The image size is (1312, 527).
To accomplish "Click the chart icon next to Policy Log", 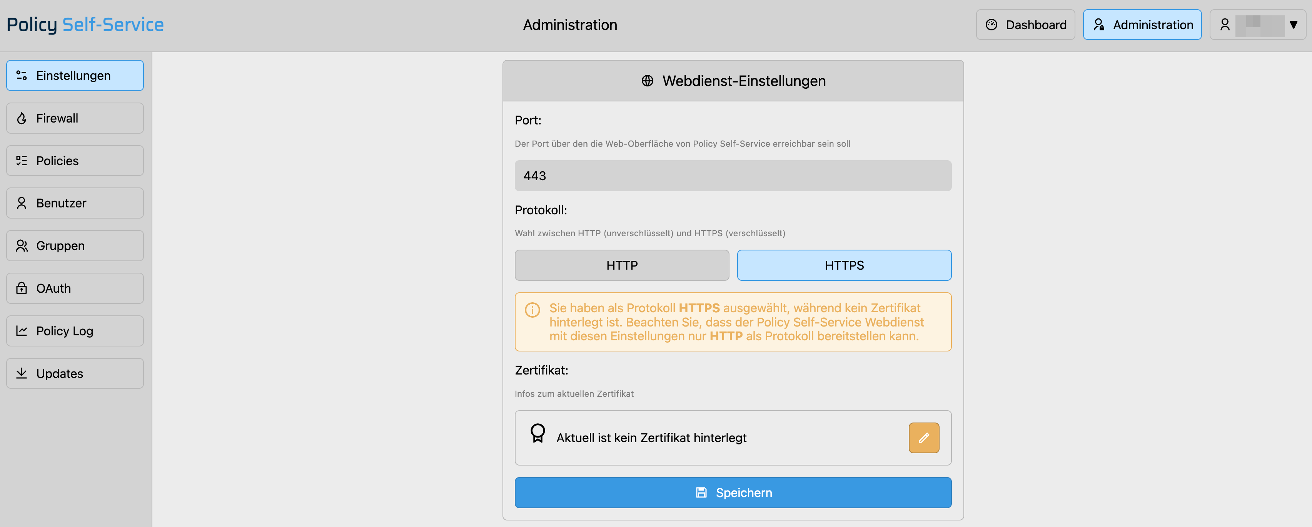I will point(22,331).
